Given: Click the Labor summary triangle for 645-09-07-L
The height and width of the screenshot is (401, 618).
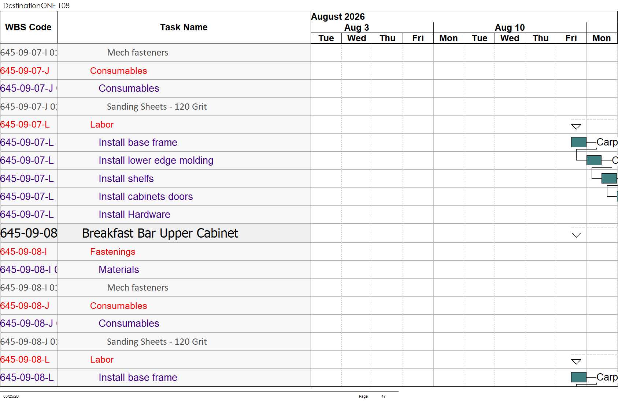Looking at the screenshot, I should [576, 127].
